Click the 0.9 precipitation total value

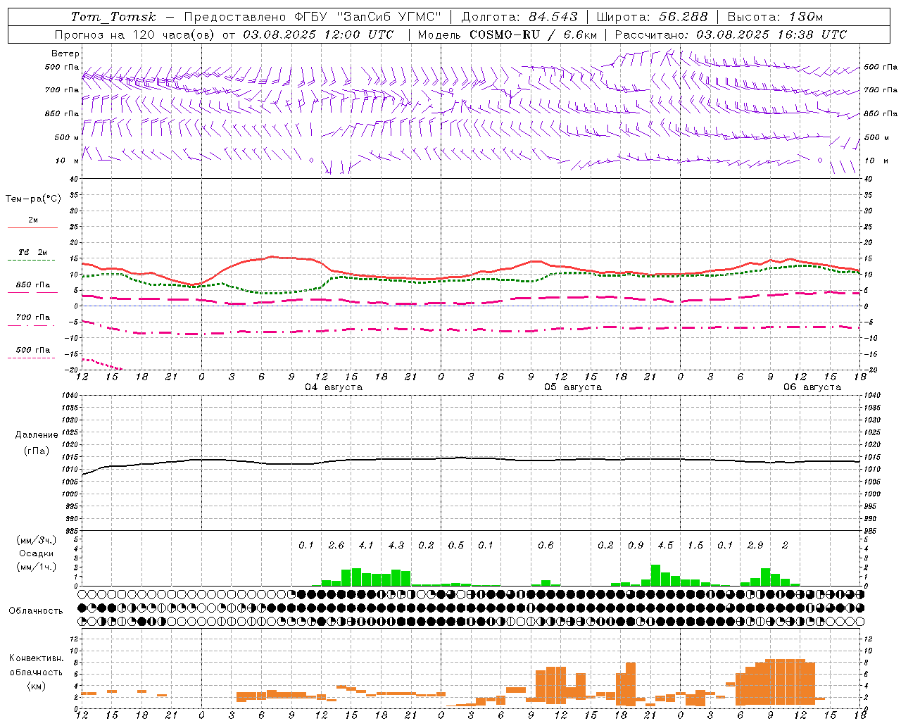pyautogui.click(x=636, y=546)
